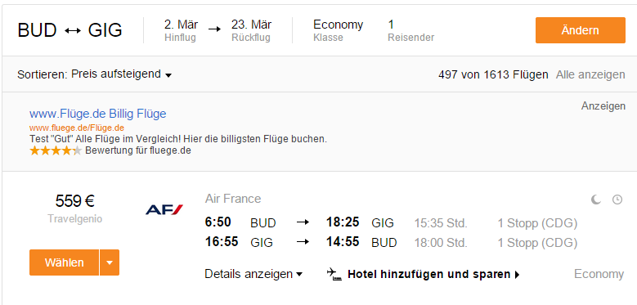This screenshot has width=637, height=305.
Task: Open the dropdown arrow next to Wählen
Action: 110,262
